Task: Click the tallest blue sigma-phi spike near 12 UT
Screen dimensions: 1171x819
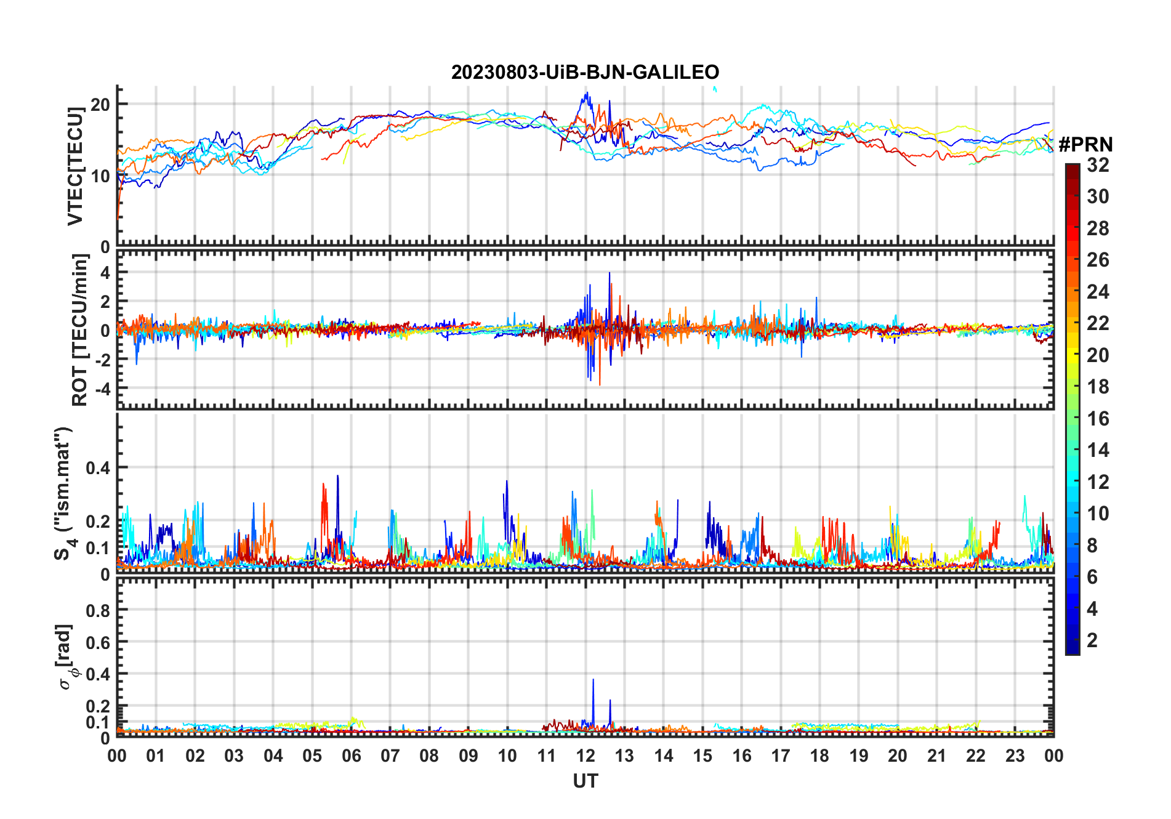Action: (x=593, y=684)
